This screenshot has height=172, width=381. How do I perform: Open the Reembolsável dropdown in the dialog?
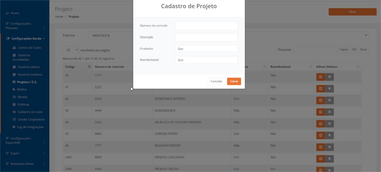pyautogui.click(x=206, y=60)
